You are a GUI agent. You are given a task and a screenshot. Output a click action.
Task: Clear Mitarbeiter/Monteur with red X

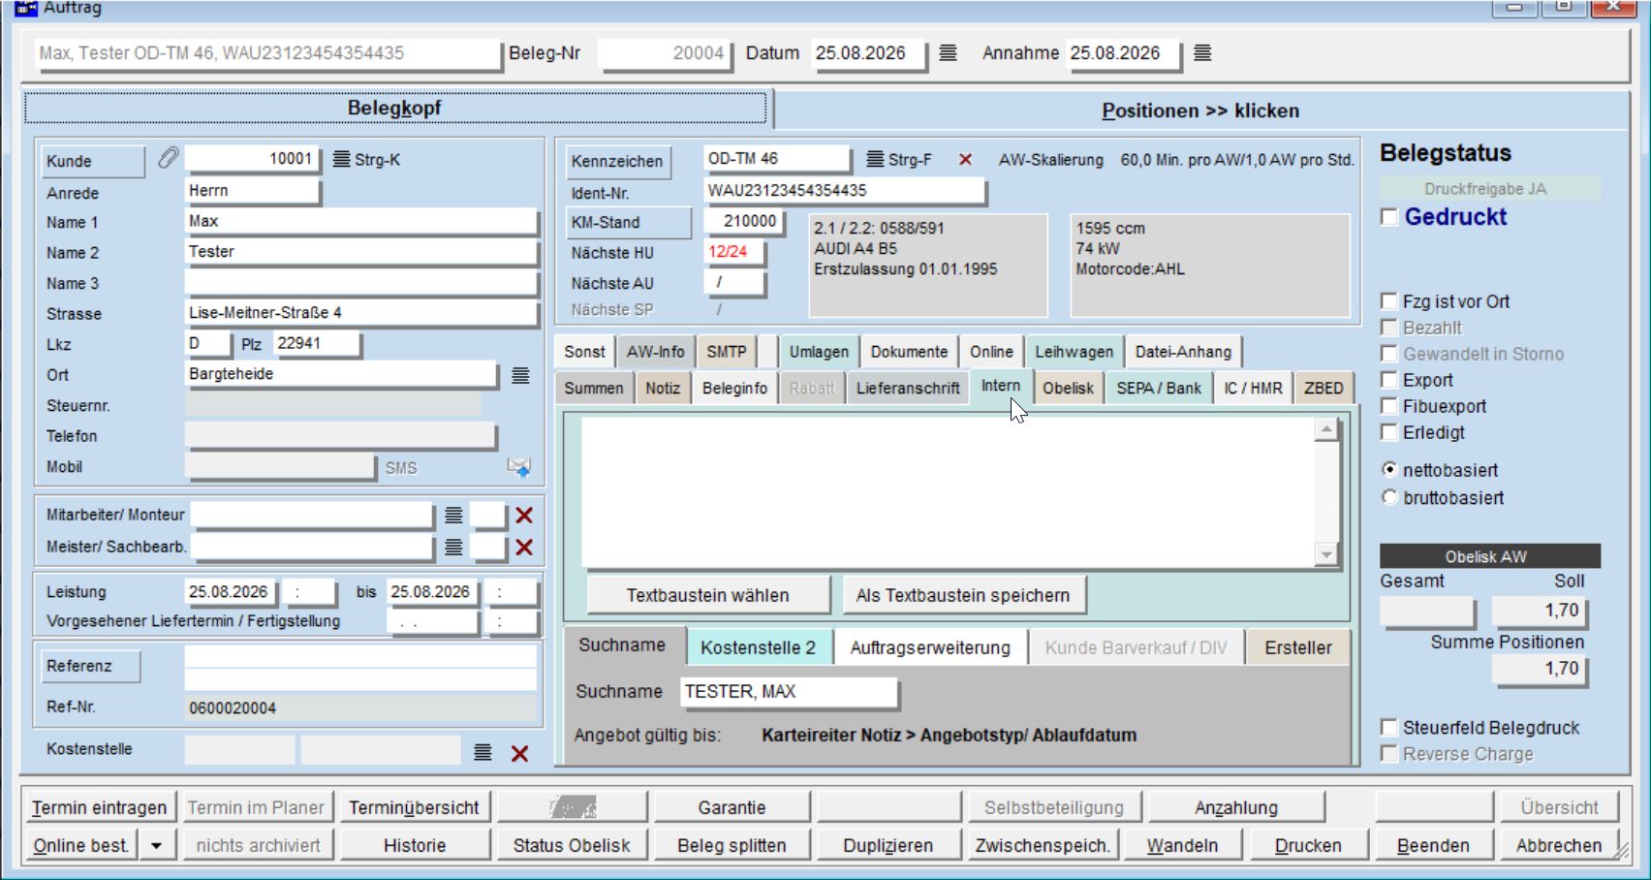click(x=524, y=516)
